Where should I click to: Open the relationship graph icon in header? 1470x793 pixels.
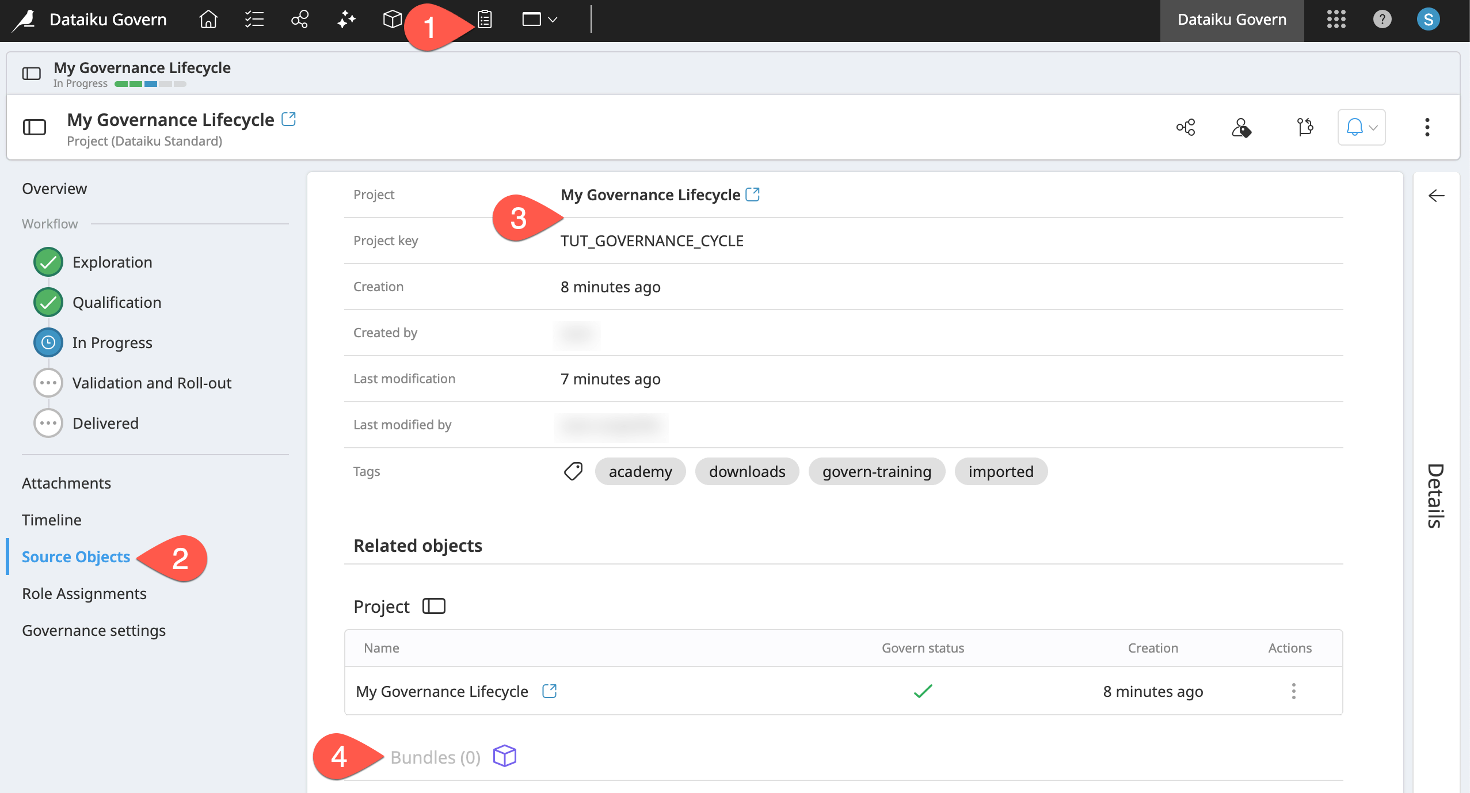(1186, 127)
